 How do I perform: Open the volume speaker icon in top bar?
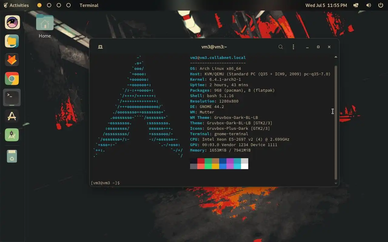point(369,5)
